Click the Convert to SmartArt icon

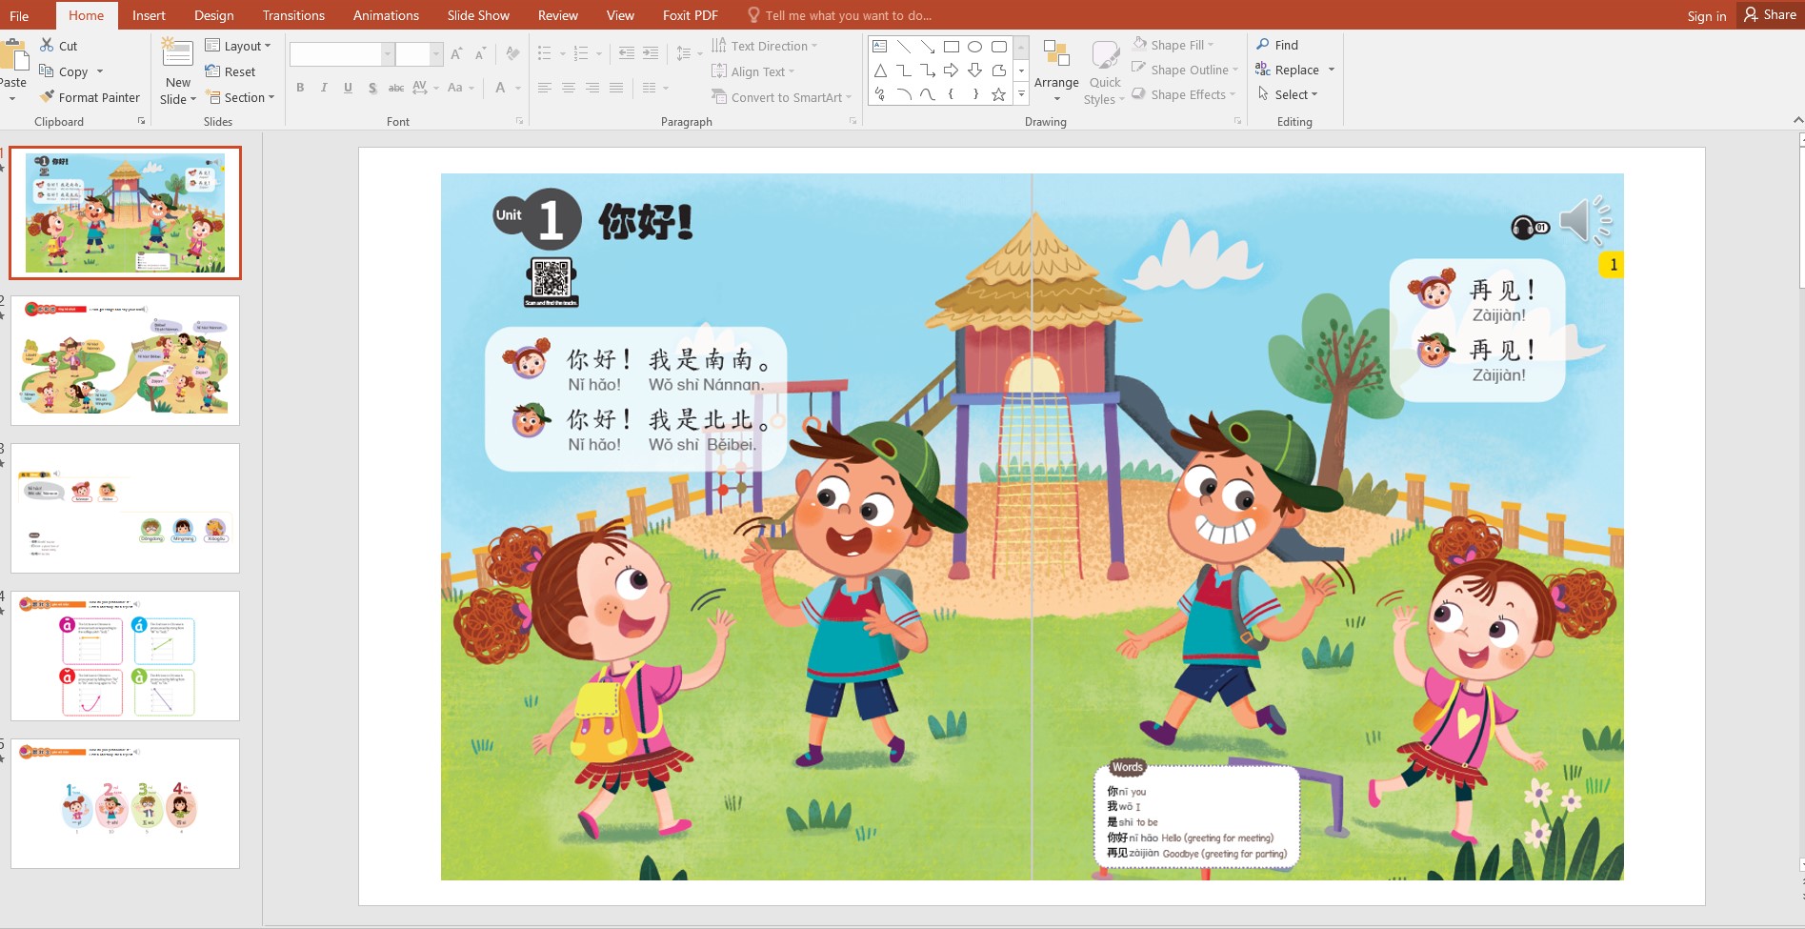(x=721, y=96)
